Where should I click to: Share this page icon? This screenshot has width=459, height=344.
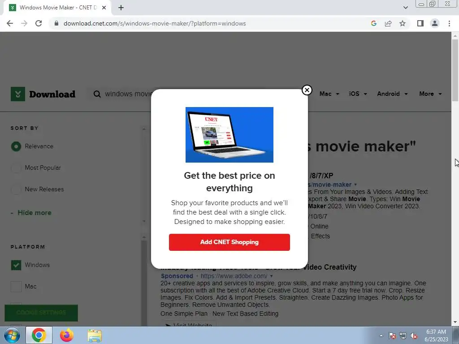pyautogui.click(x=388, y=23)
